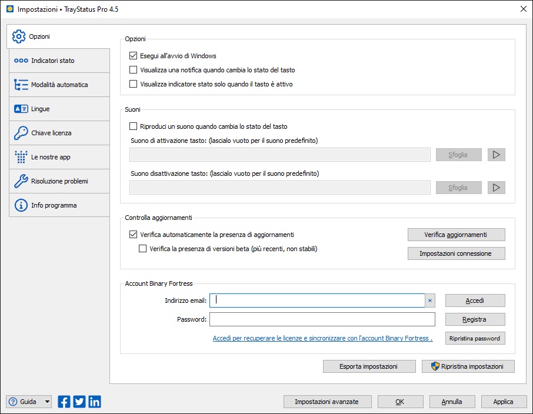This screenshot has height=414, width=533.
Task: Switch to Modalità automatica tab
Action: pos(59,85)
